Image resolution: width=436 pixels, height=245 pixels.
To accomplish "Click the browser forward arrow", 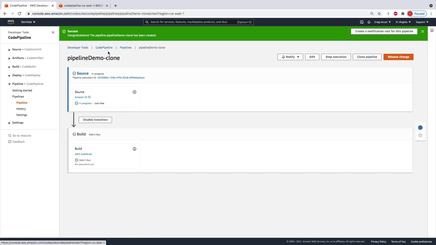I will click(x=12, y=14).
